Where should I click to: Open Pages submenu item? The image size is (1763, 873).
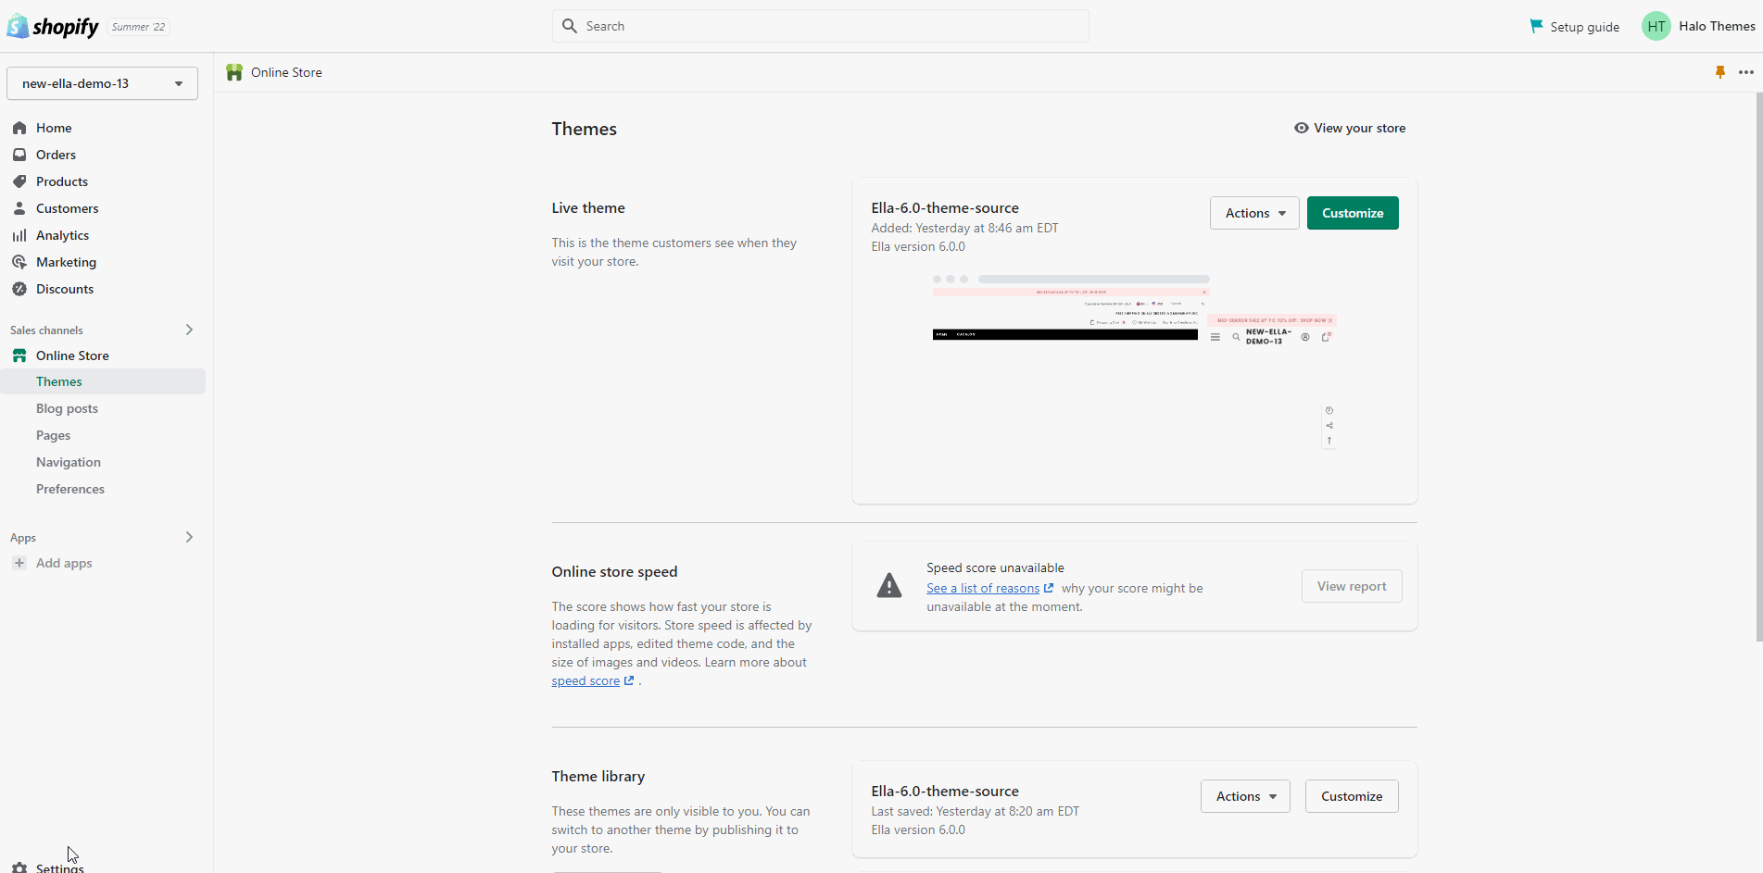53,435
